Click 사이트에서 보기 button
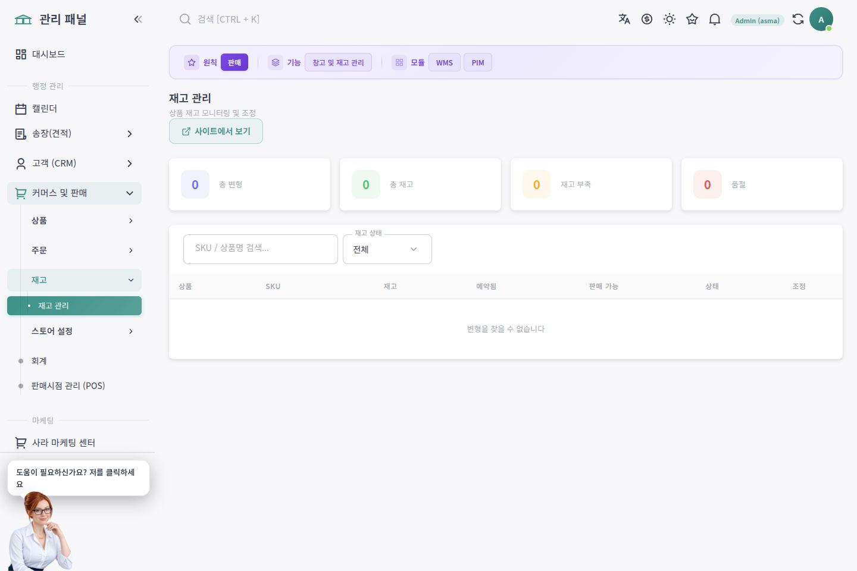The height and width of the screenshot is (571, 857). pos(216,131)
